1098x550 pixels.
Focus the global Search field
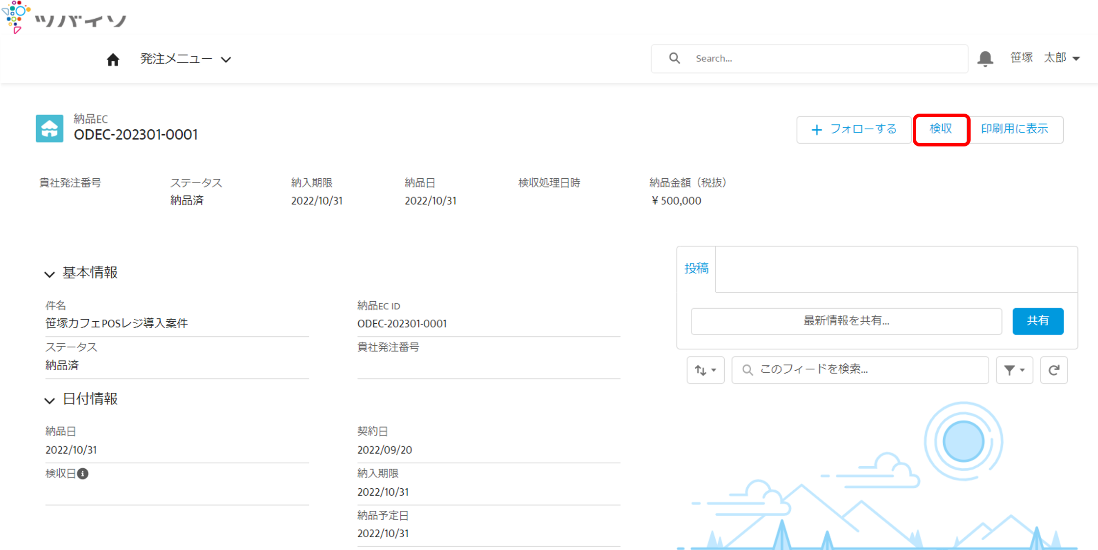809,59
